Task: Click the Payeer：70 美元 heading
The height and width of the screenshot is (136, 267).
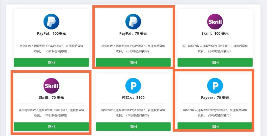Action: pos(215,98)
